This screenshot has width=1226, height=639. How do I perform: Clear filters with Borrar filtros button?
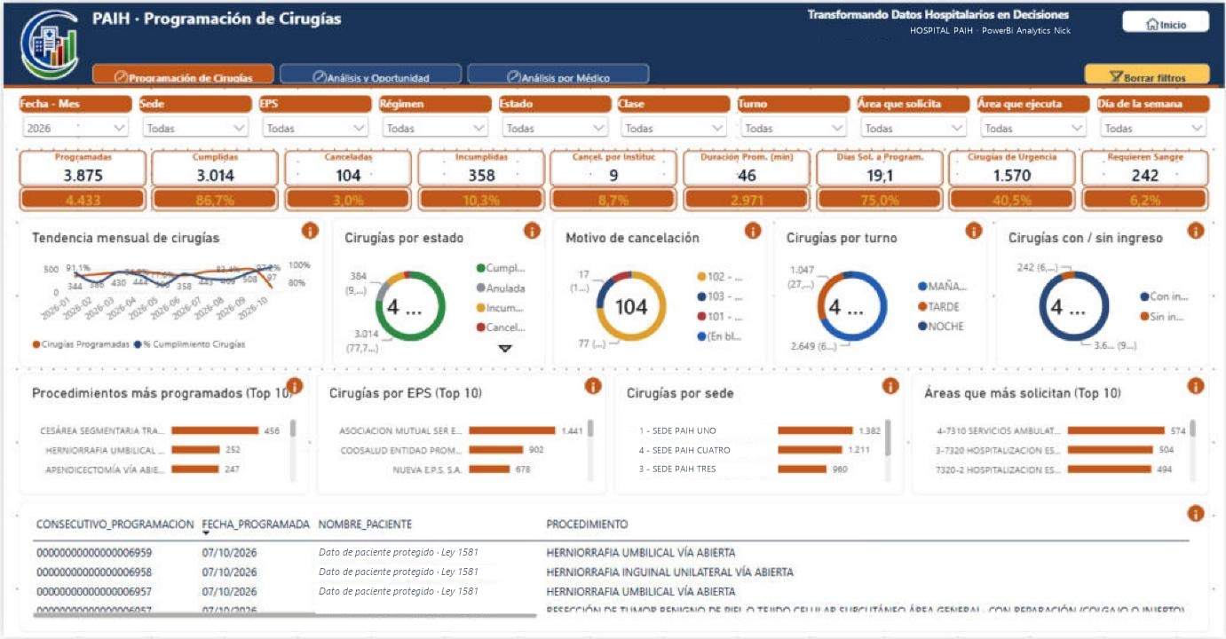tap(1147, 75)
